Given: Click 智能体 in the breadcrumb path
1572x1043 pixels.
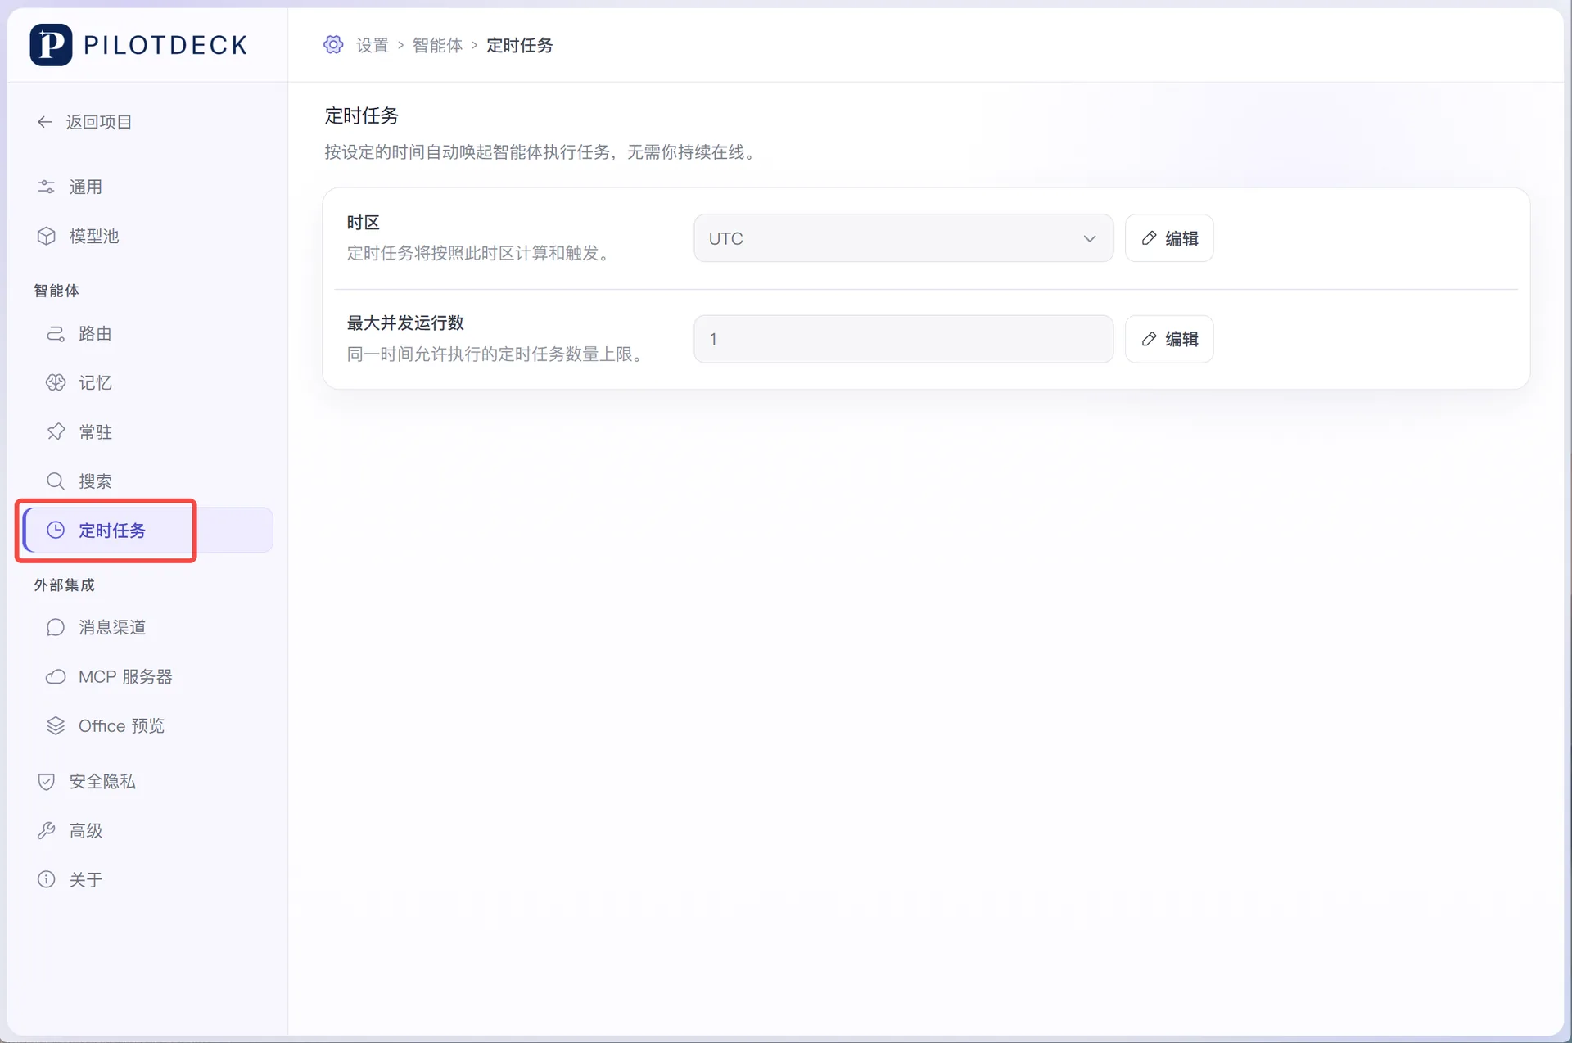Looking at the screenshot, I should coord(438,45).
